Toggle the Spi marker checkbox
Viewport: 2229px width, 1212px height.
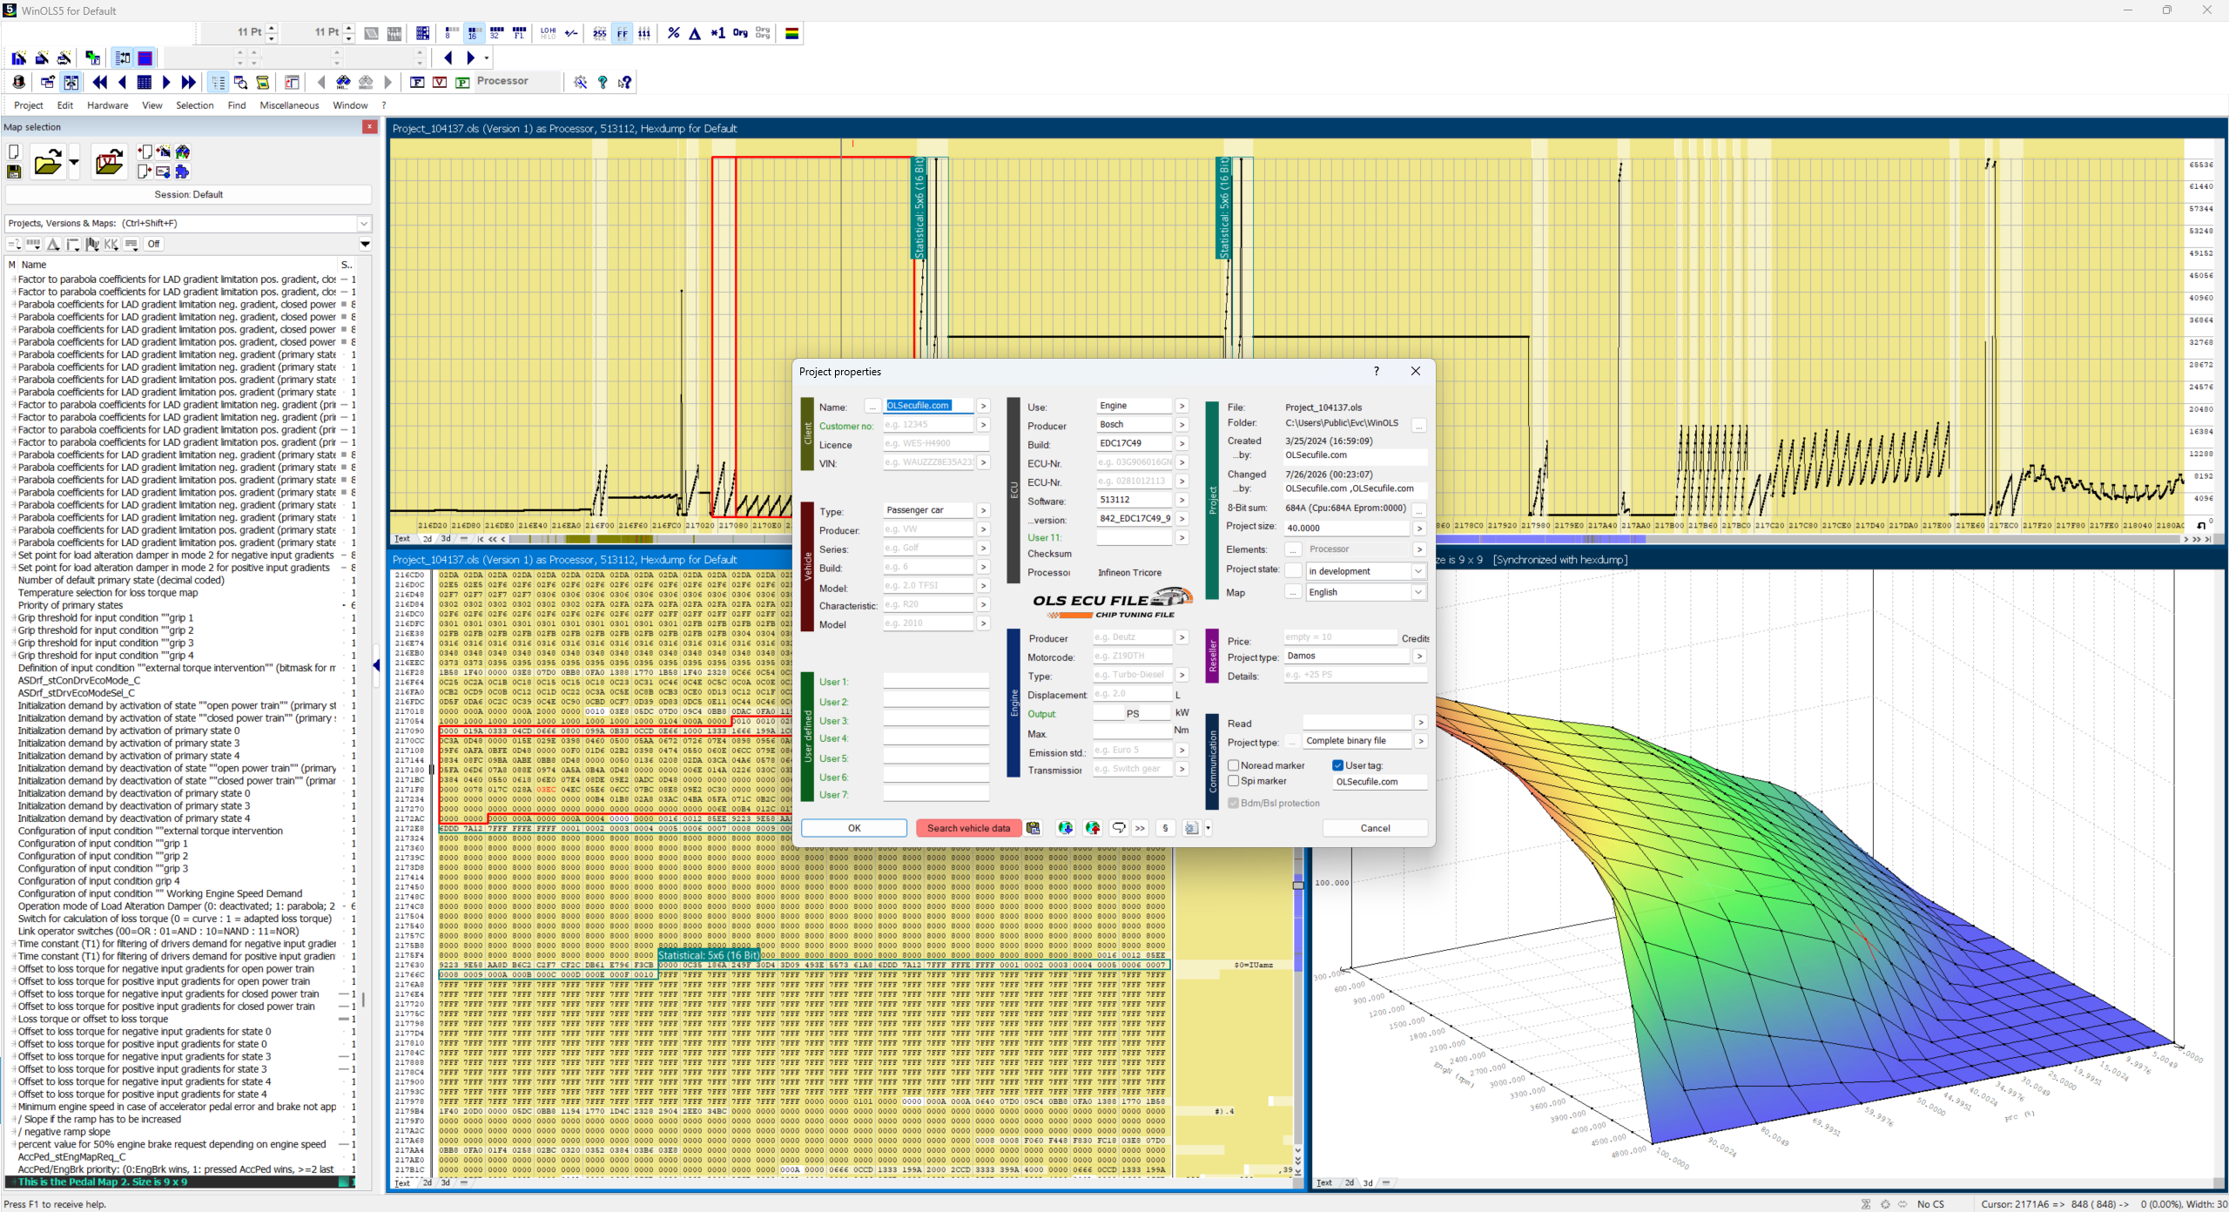pos(1234,781)
